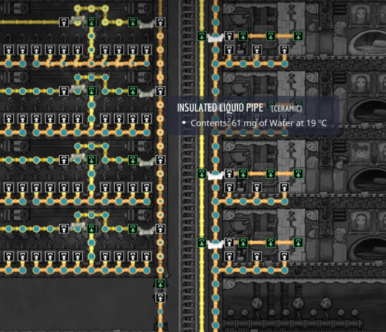Click the bottommost green output port on the yellow vertical pipe
The width and height of the screenshot is (386, 332).
(x=202, y=243)
